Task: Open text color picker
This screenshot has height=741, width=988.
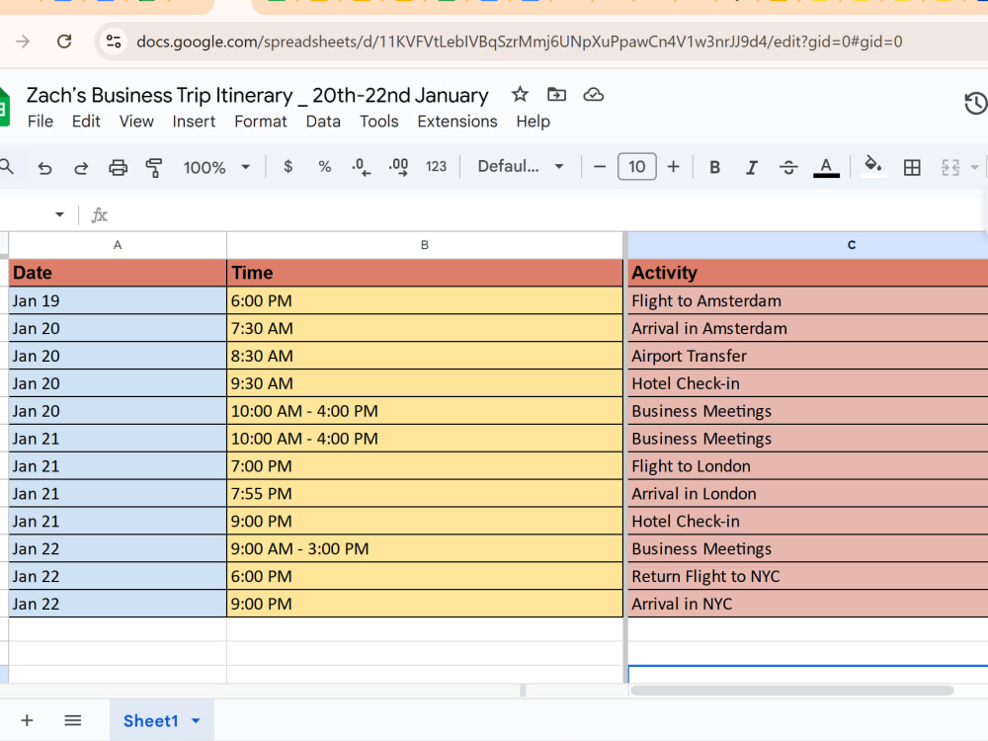Action: (826, 168)
